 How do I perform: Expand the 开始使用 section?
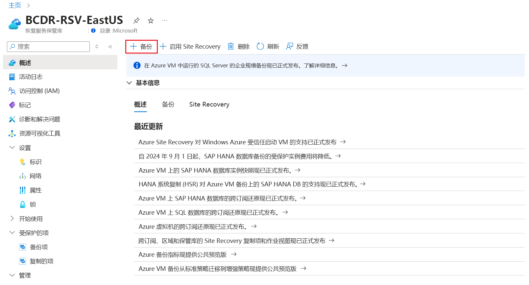click(x=12, y=219)
